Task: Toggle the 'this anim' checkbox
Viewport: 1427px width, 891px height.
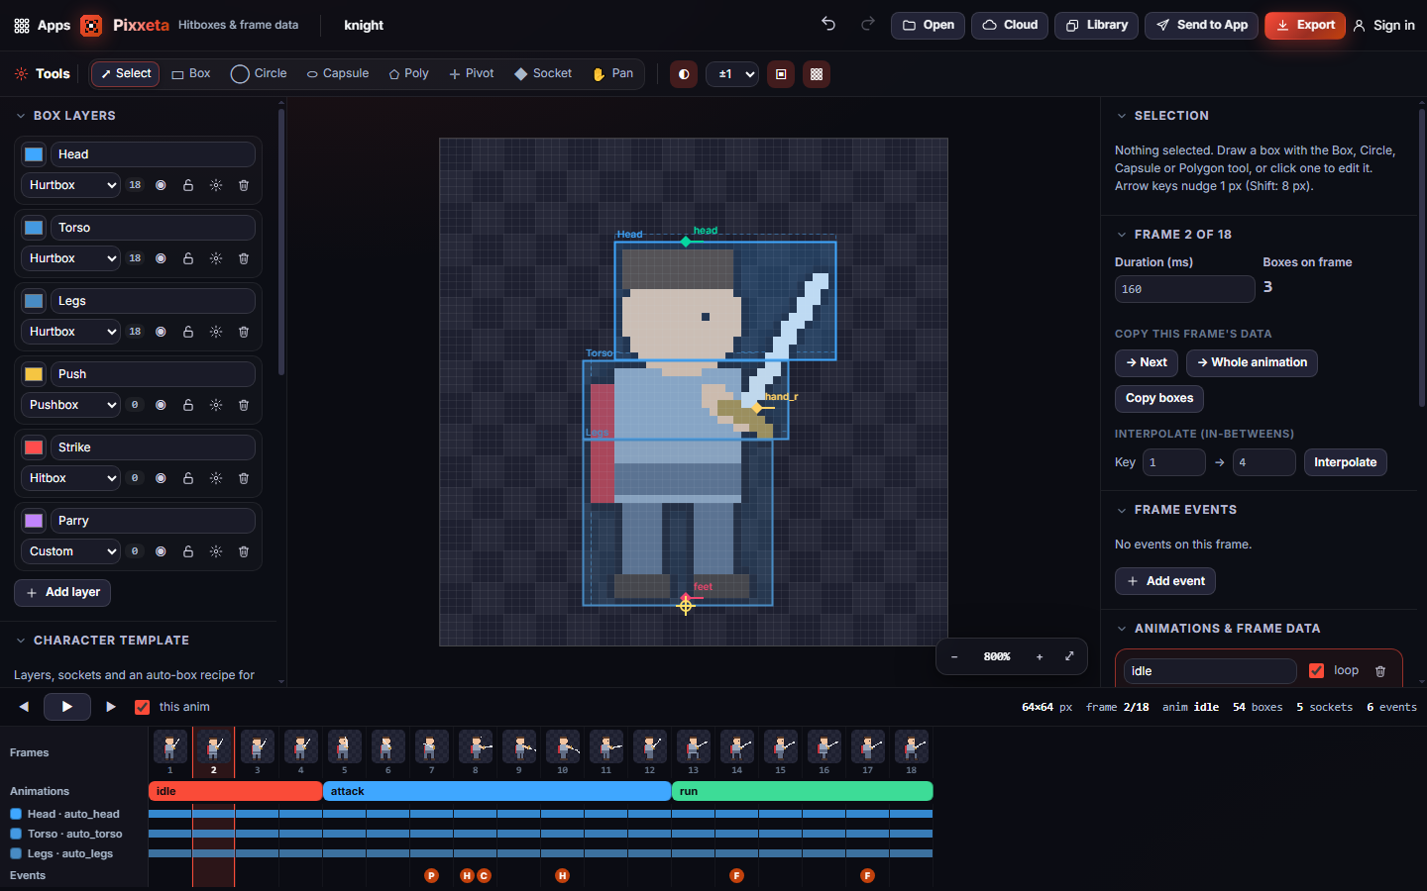Action: [142, 707]
